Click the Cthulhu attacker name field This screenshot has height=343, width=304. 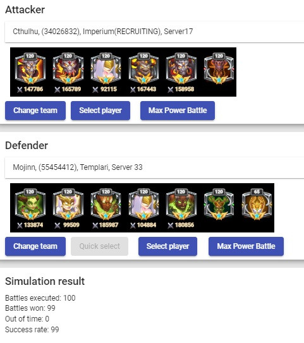tap(154, 32)
